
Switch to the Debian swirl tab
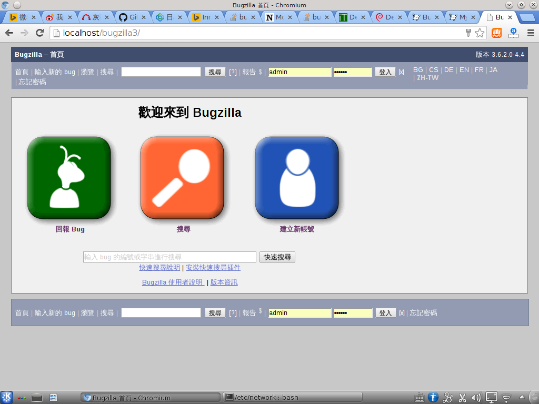[x=385, y=17]
